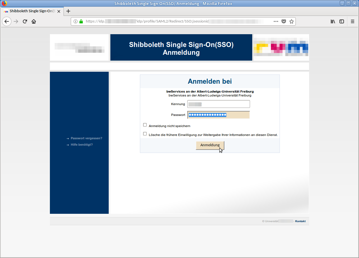Screen dimensions: 359x258
Task: Check Lösche die frühere Einwilligung checkbox
Action: pyautogui.click(x=145, y=134)
